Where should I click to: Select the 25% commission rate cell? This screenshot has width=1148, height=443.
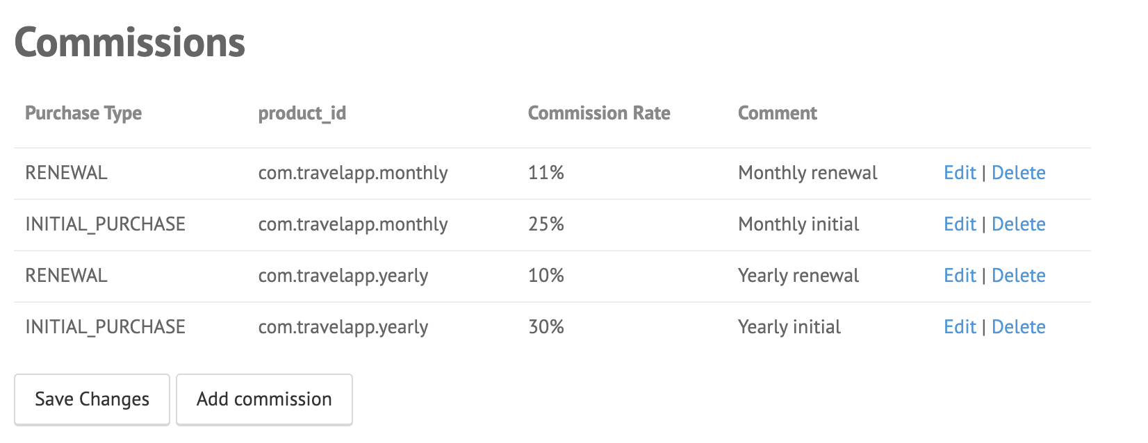coord(546,224)
